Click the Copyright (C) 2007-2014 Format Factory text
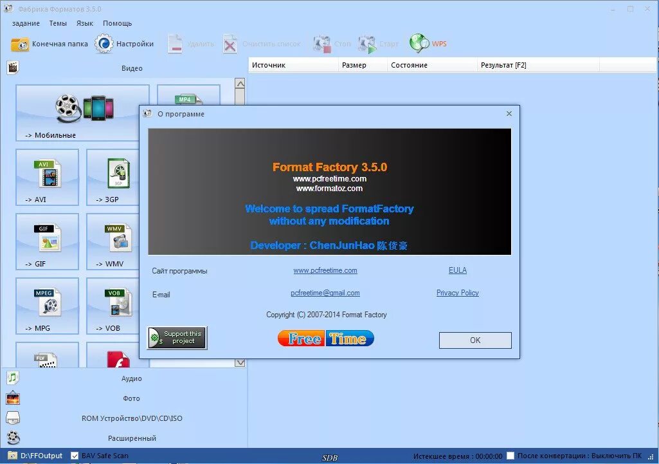Image resolution: width=659 pixels, height=464 pixels. coord(327,315)
